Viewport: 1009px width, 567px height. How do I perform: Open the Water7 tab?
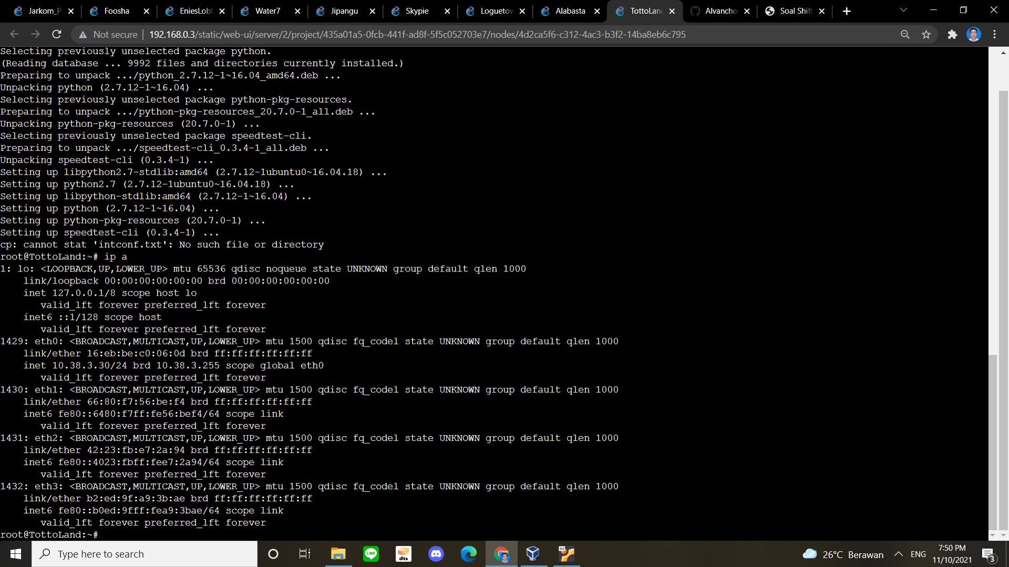267,11
